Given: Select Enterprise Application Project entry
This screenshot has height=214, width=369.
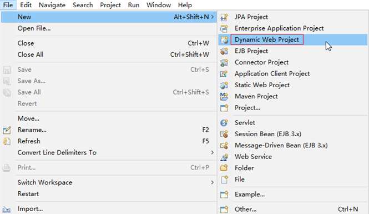Looking at the screenshot, I should pos(293,28).
